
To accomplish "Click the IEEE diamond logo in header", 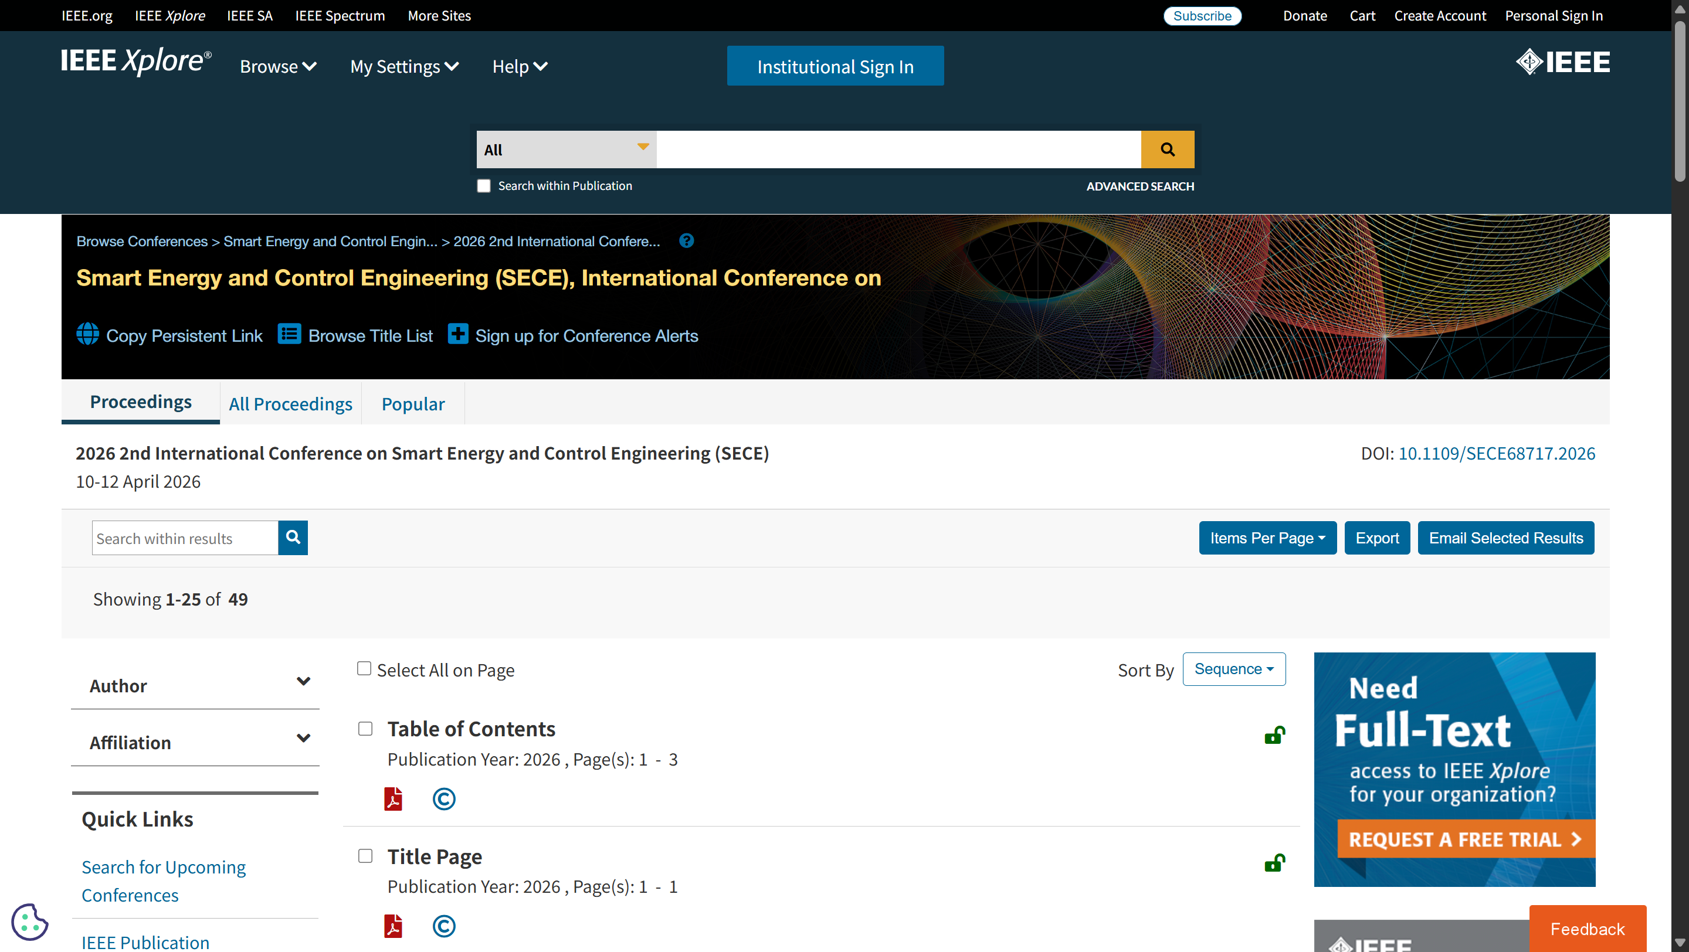I will (x=1562, y=62).
